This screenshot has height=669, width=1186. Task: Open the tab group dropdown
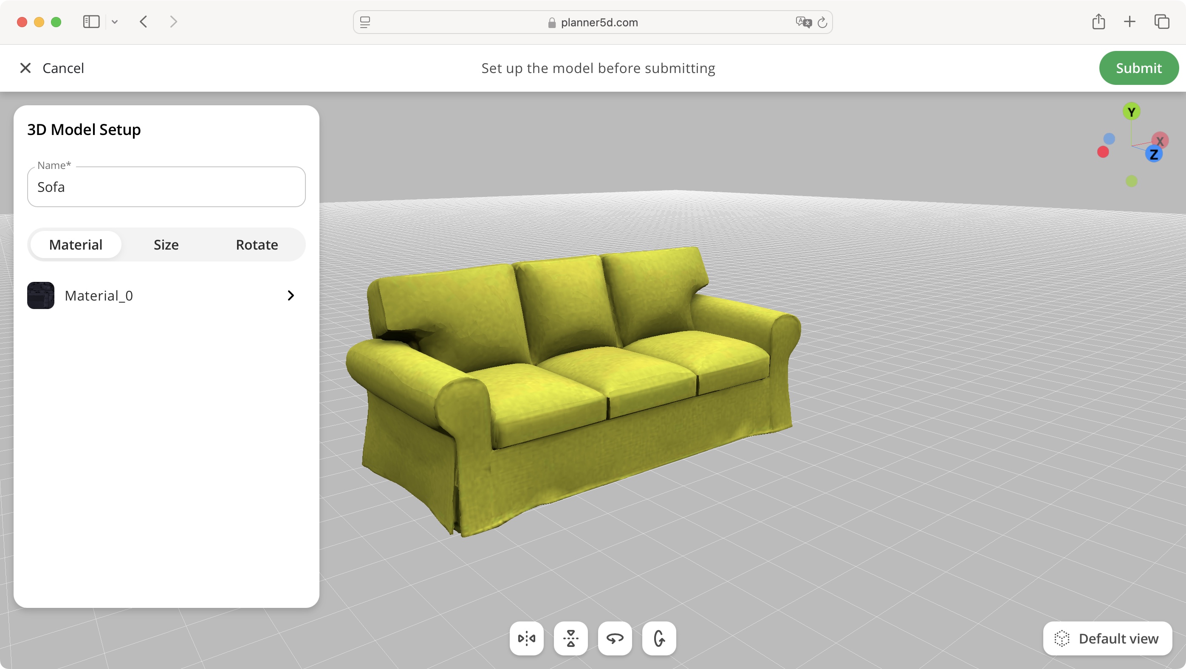[115, 22]
